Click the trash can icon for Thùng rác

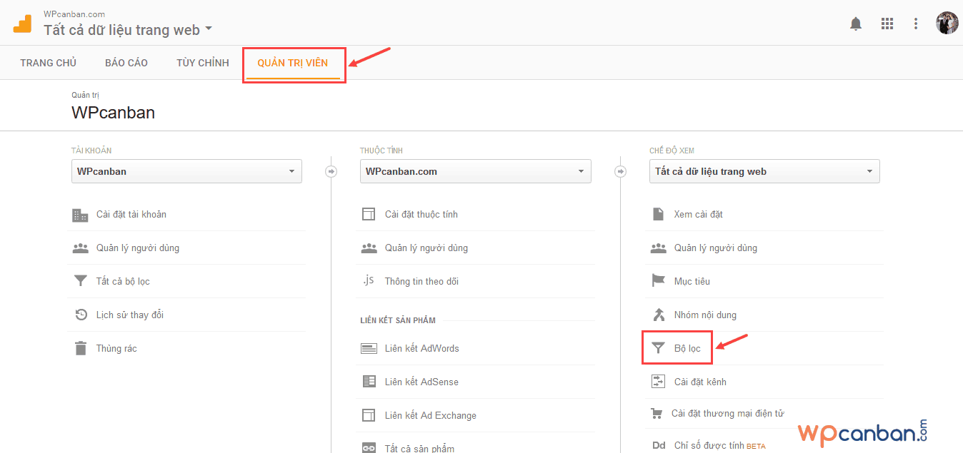[81, 348]
